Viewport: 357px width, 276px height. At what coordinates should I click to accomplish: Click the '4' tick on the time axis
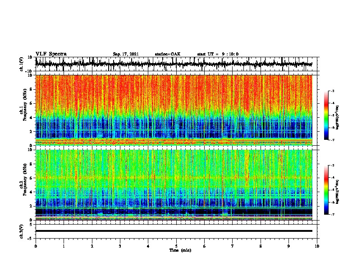tap(148, 246)
